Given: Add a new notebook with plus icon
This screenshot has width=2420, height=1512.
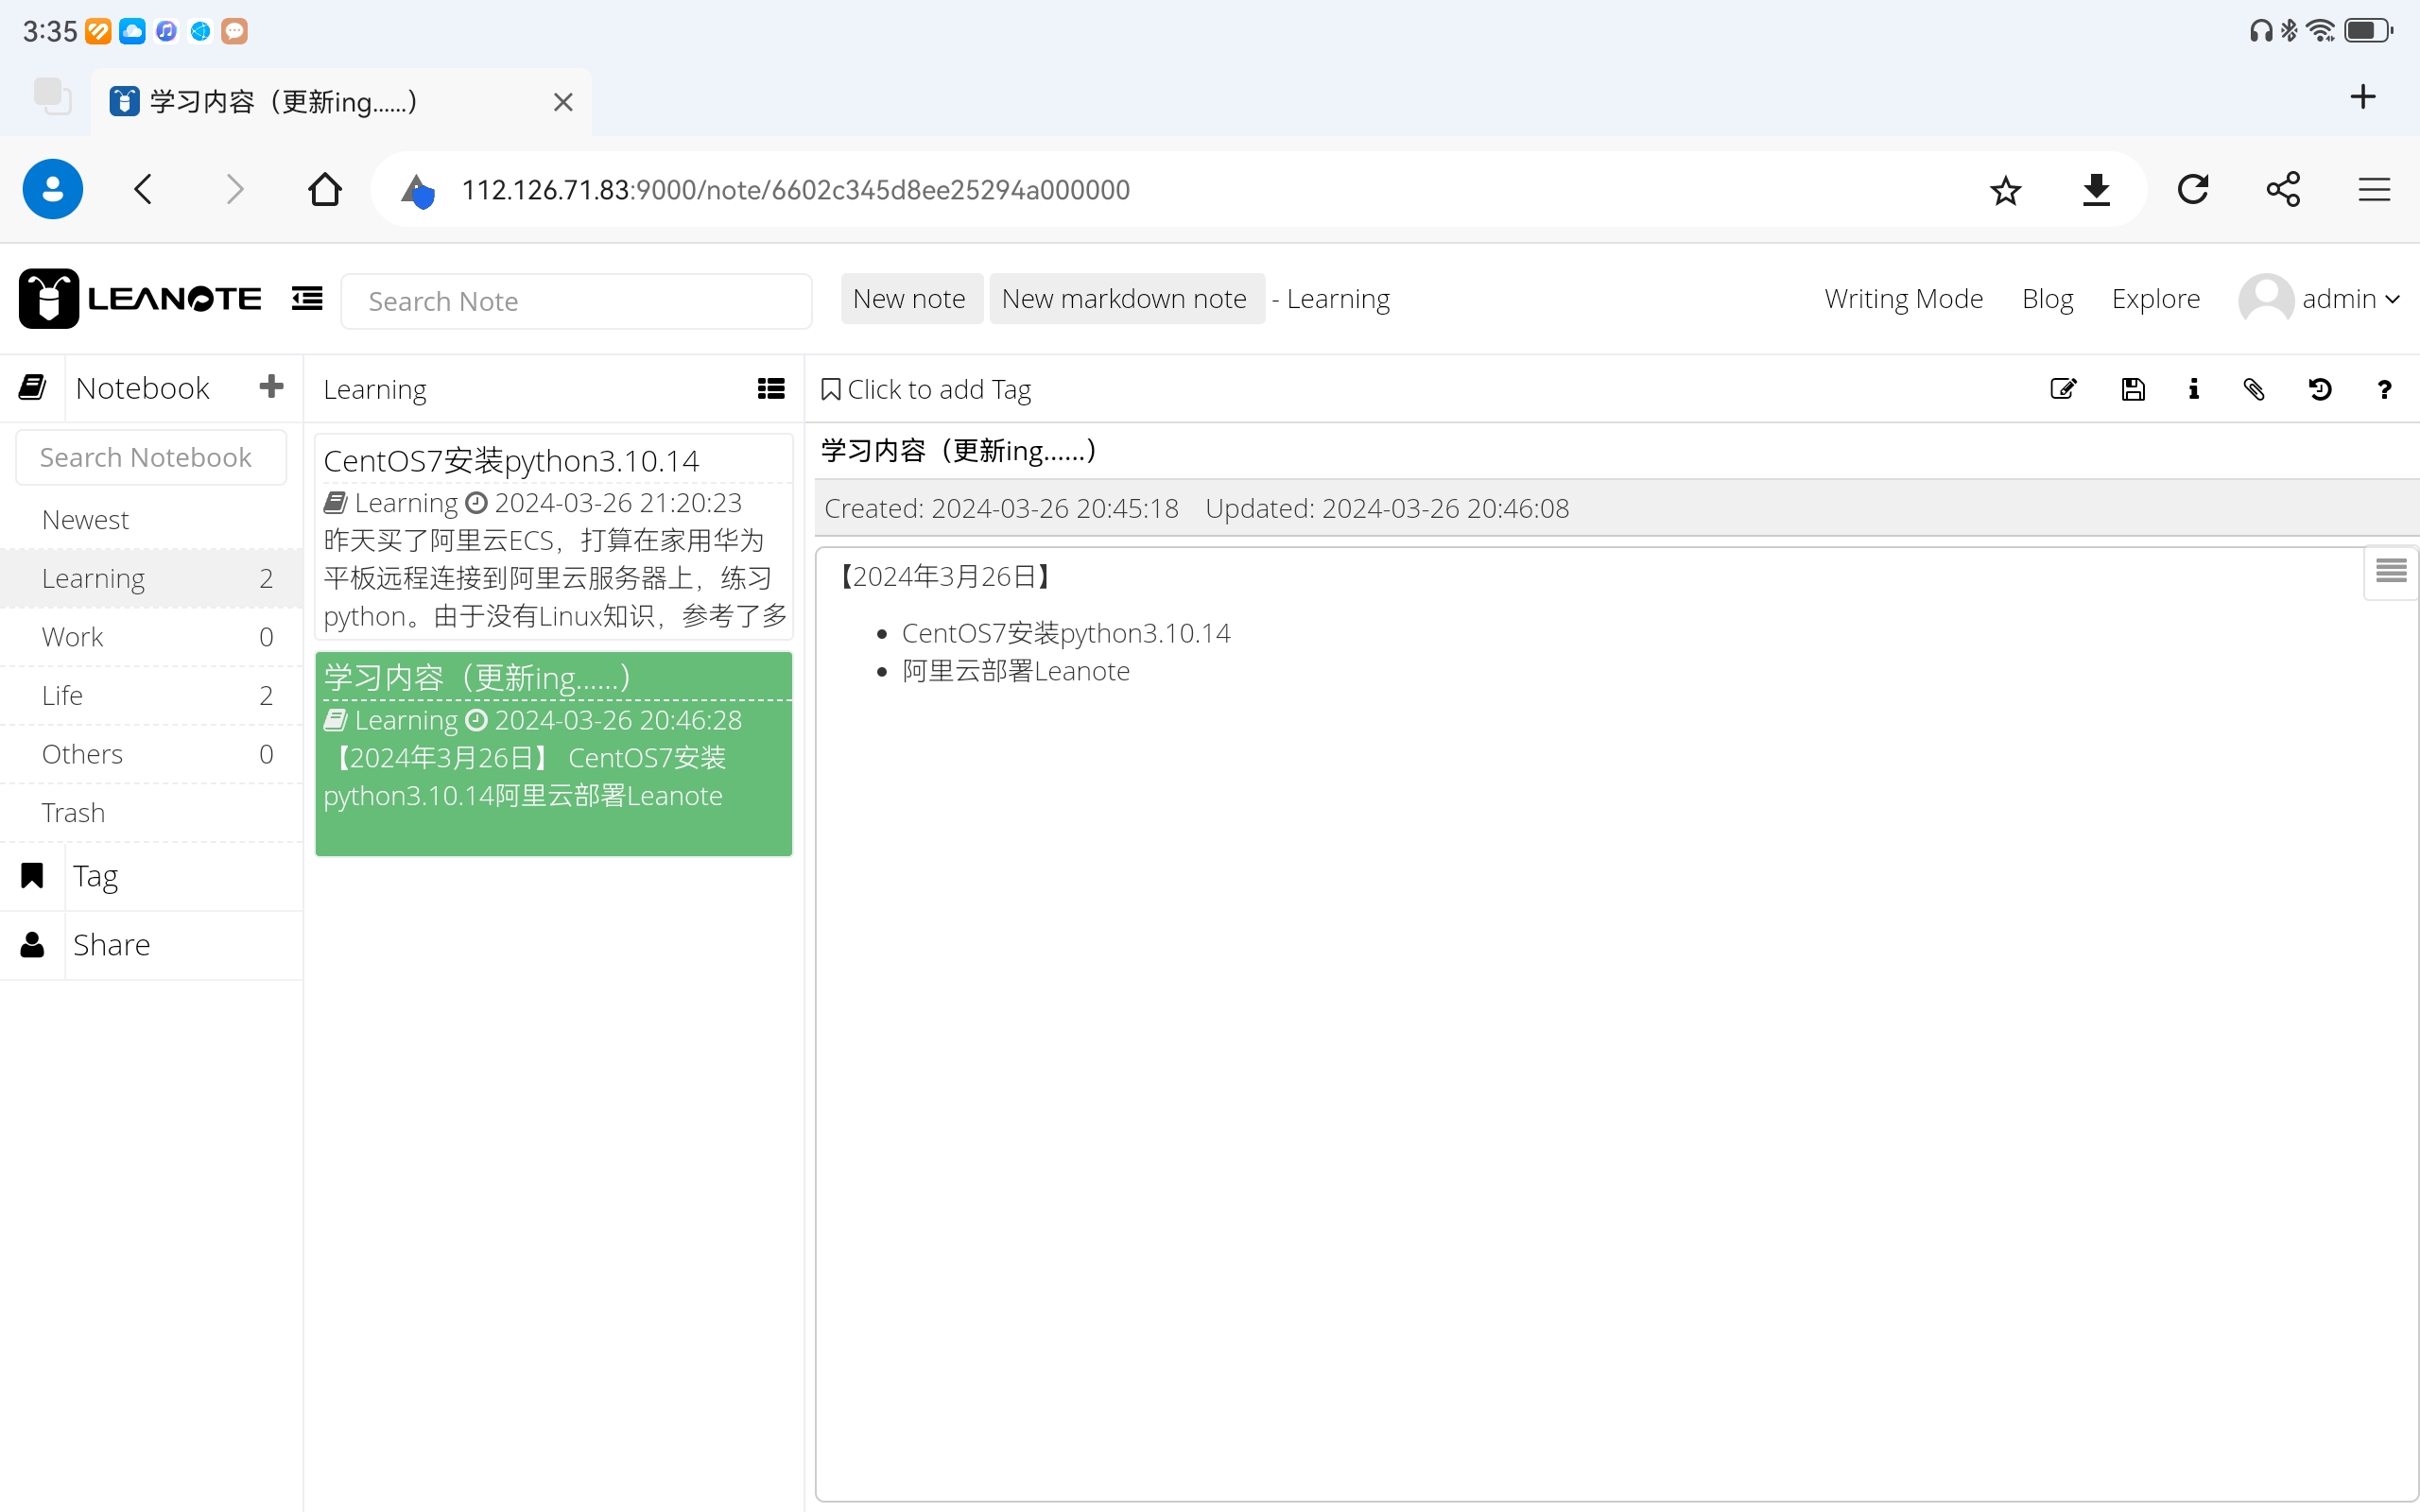Looking at the screenshot, I should click(271, 387).
